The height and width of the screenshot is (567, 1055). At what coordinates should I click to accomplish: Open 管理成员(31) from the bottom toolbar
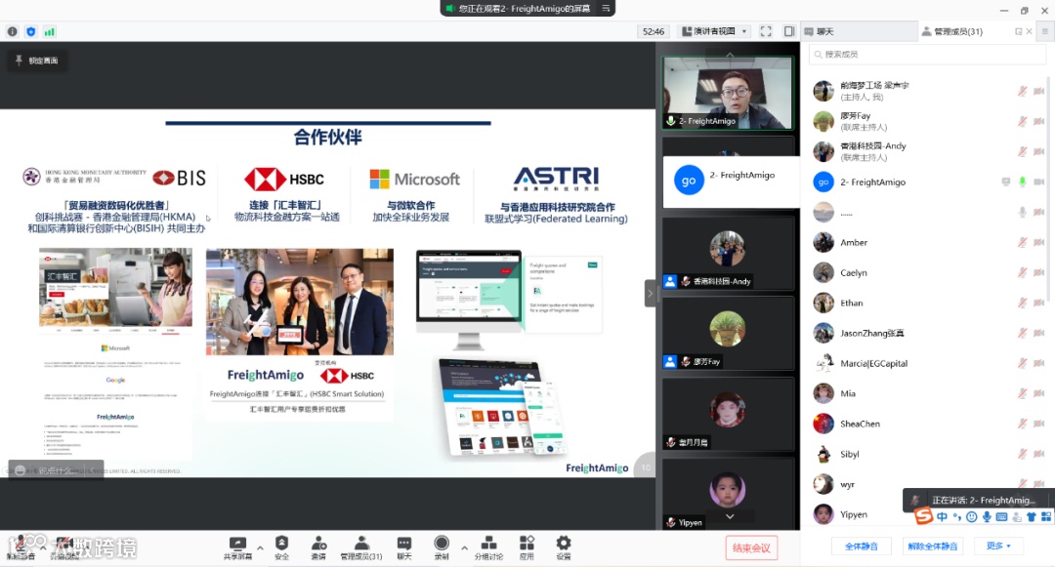point(361,548)
